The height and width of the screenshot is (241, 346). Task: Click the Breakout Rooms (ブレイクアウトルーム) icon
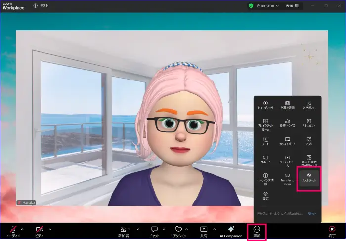[265, 123]
